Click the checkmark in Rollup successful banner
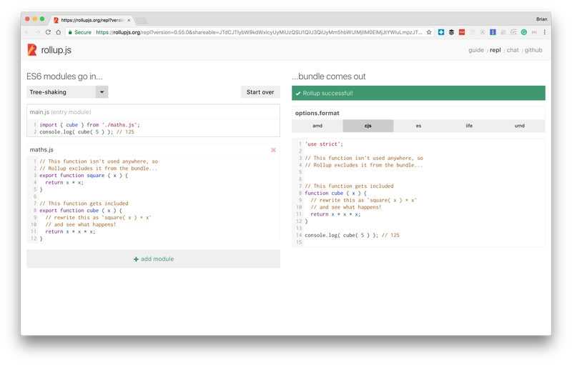Image resolution: width=572 pixels, height=365 pixels. [x=298, y=94]
